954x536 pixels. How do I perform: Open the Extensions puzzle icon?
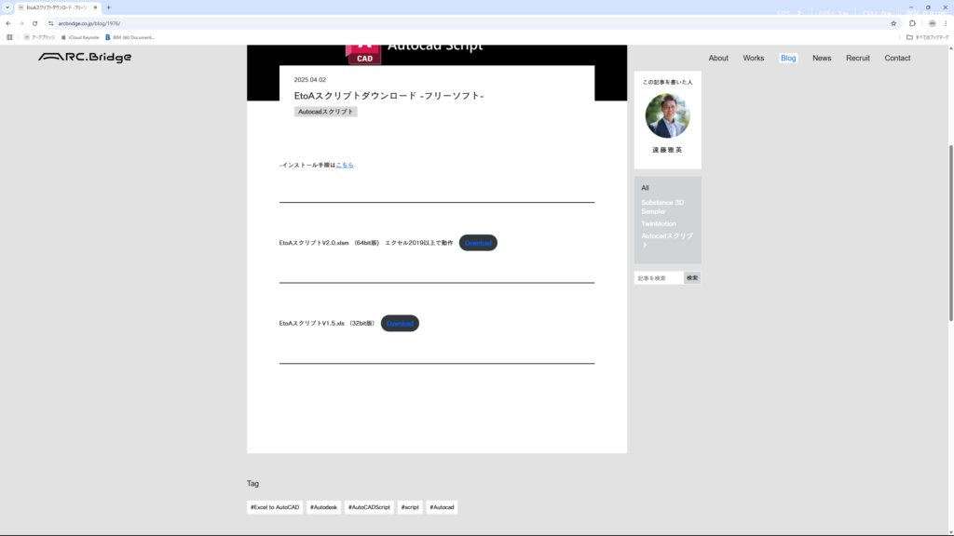pos(912,23)
